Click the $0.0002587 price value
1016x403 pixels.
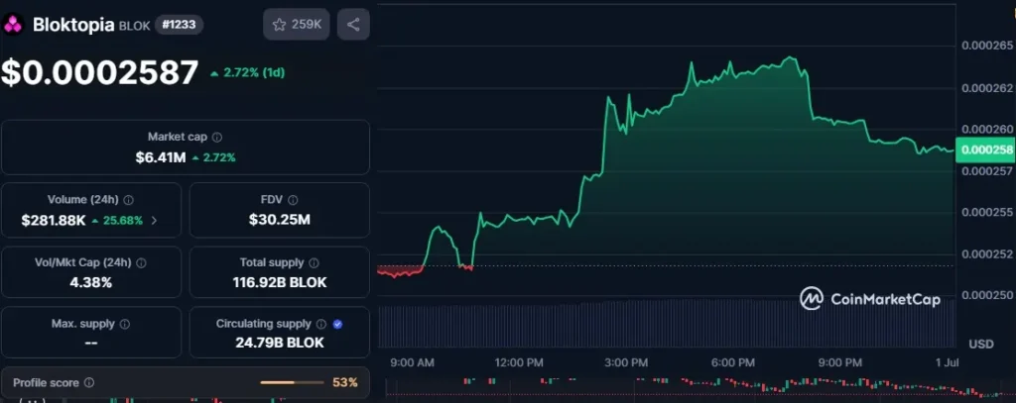[x=100, y=72]
